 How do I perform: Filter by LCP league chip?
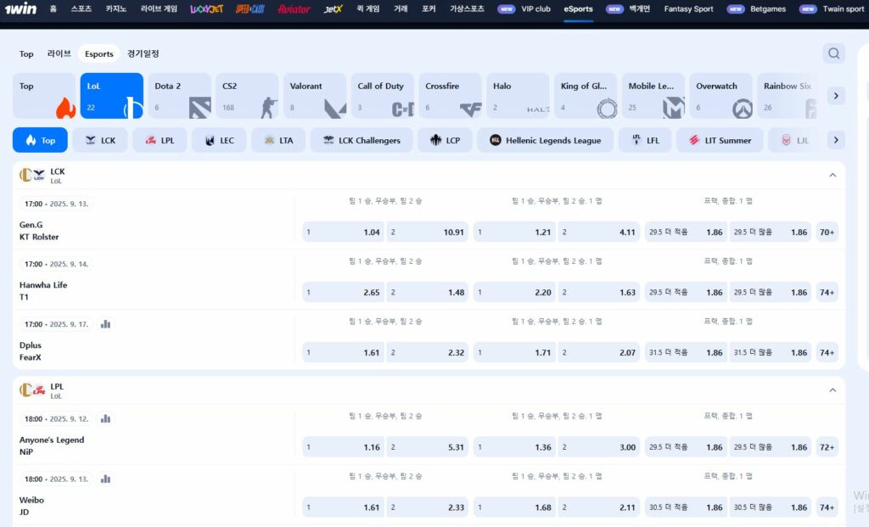445,140
